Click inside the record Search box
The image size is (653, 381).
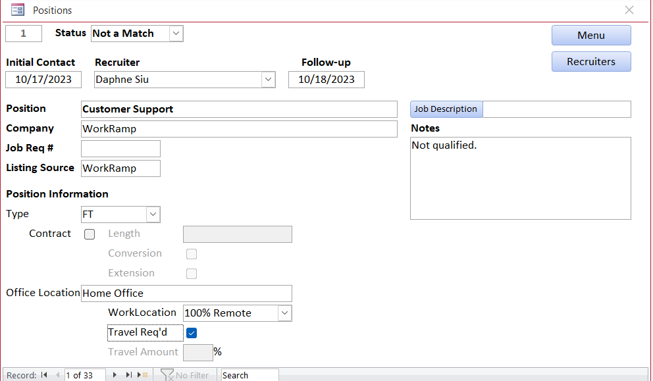(x=249, y=374)
